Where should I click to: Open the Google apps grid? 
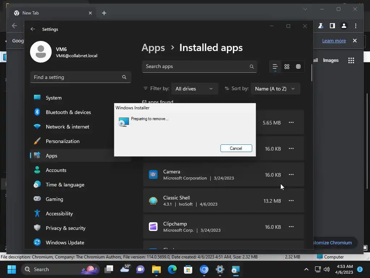[x=351, y=60]
